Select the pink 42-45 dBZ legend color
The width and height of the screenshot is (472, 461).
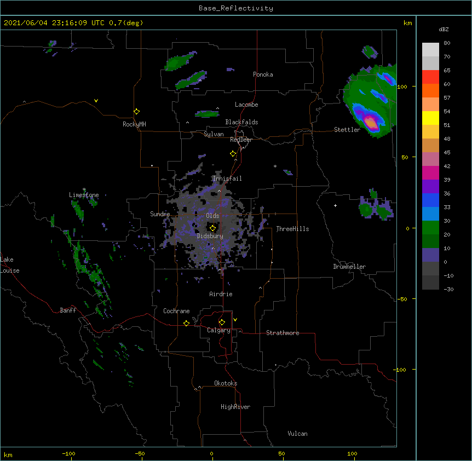point(430,159)
